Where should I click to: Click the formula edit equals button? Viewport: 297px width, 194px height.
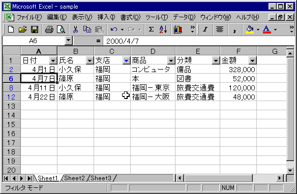(x=98, y=41)
